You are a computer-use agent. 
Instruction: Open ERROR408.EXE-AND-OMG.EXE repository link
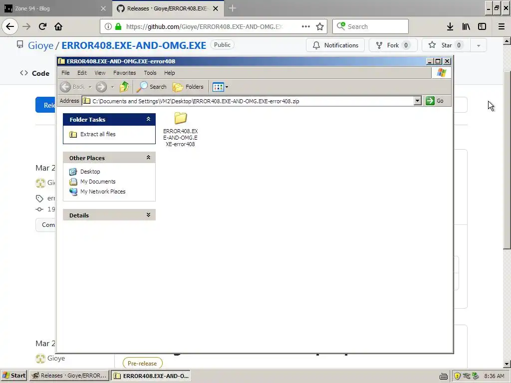[134, 45]
